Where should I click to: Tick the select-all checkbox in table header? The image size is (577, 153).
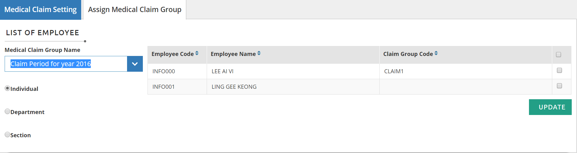[558, 55]
